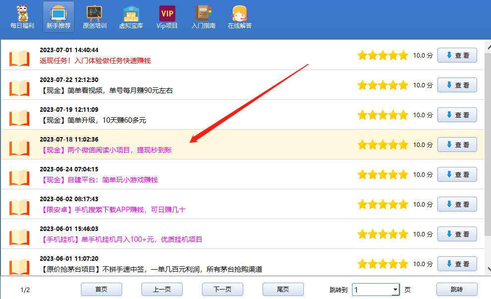The height and width of the screenshot is (299, 491).
Task: Open the 在线解答 support icon
Action: (240, 17)
